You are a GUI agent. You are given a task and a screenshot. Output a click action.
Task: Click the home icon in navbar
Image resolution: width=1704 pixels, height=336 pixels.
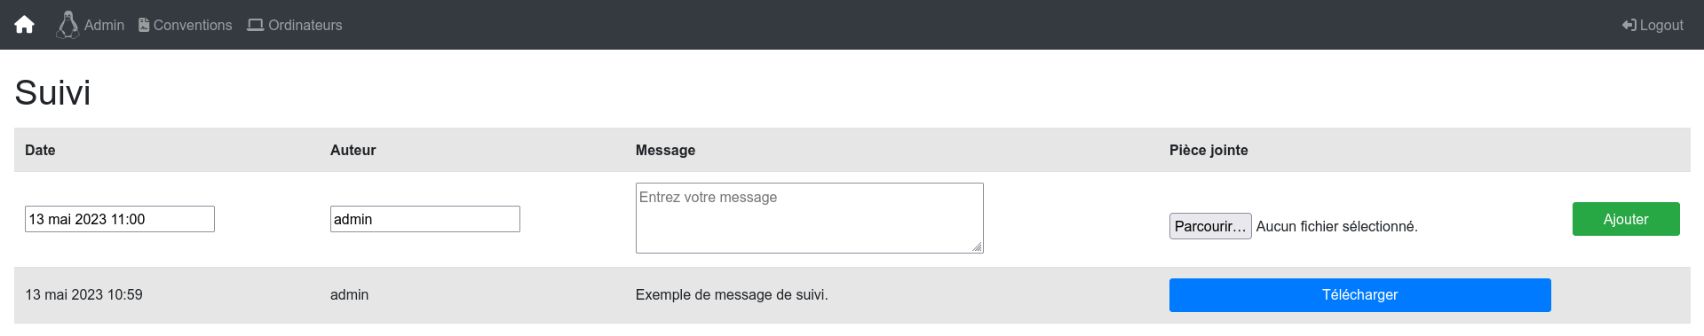coord(24,25)
